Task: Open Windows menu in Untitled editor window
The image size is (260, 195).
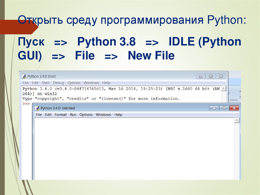Action: pyautogui.click(x=103, y=115)
